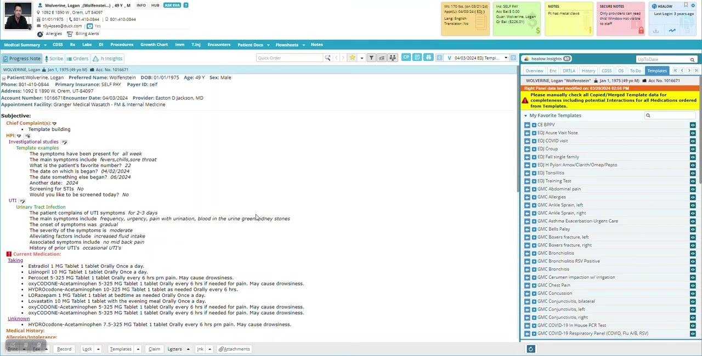Click the left arrow icon for EDJ Tonsillitis
The width and height of the screenshot is (702, 356).
(527, 173)
